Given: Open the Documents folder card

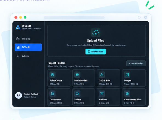Looking at the screenshot, I should (59, 97).
